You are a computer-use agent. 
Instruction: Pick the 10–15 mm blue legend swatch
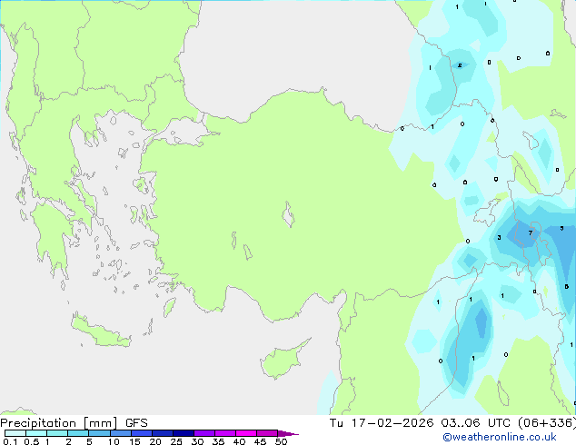[x=121, y=433]
